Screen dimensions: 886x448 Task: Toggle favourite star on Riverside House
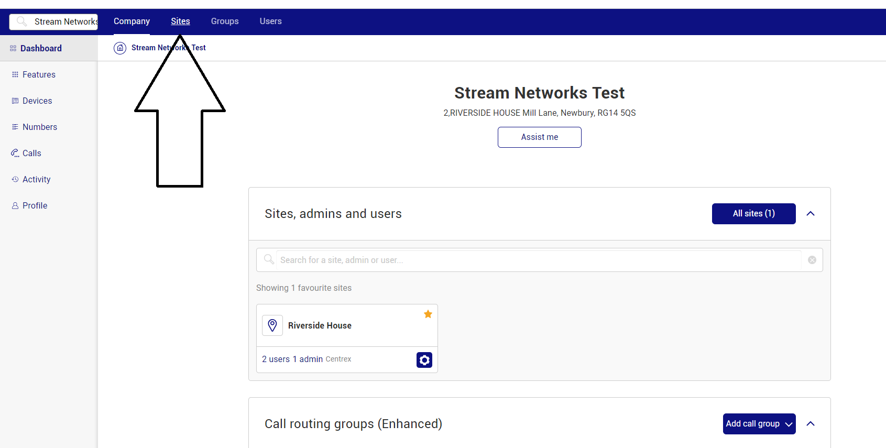(x=428, y=314)
